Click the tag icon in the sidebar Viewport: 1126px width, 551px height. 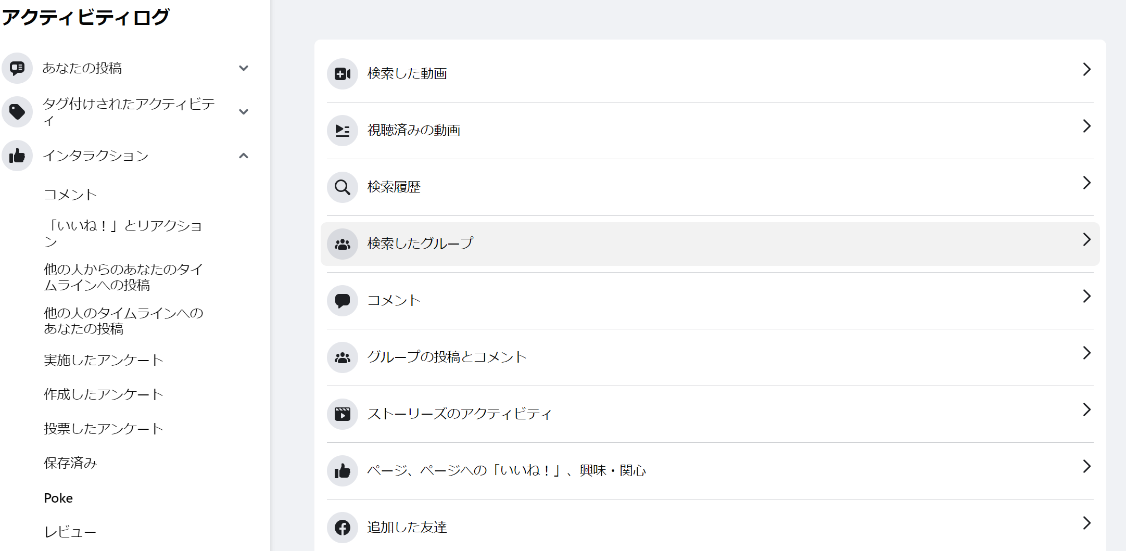17,112
